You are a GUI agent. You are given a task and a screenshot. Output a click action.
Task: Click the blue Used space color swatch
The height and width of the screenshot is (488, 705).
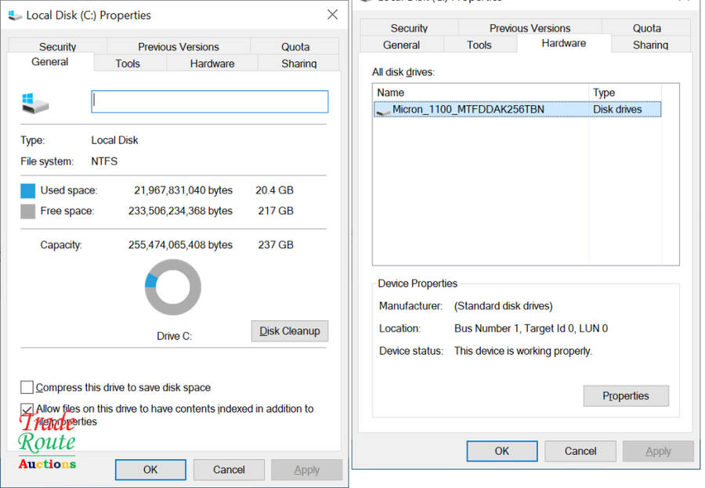(28, 190)
